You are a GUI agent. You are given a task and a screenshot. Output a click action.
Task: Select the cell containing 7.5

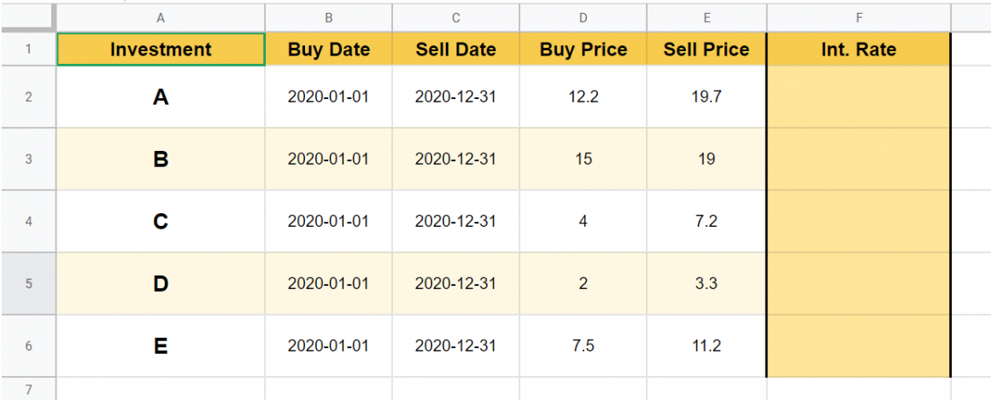pos(583,345)
